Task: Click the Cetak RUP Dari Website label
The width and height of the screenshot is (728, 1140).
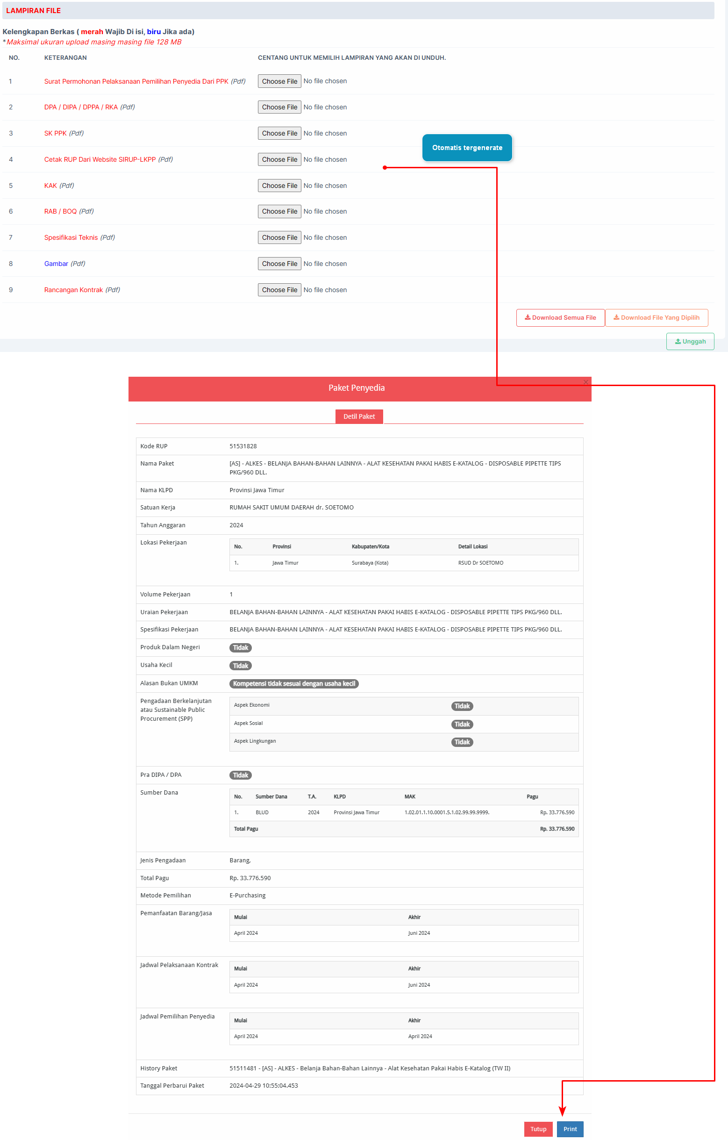Action: click(100, 159)
